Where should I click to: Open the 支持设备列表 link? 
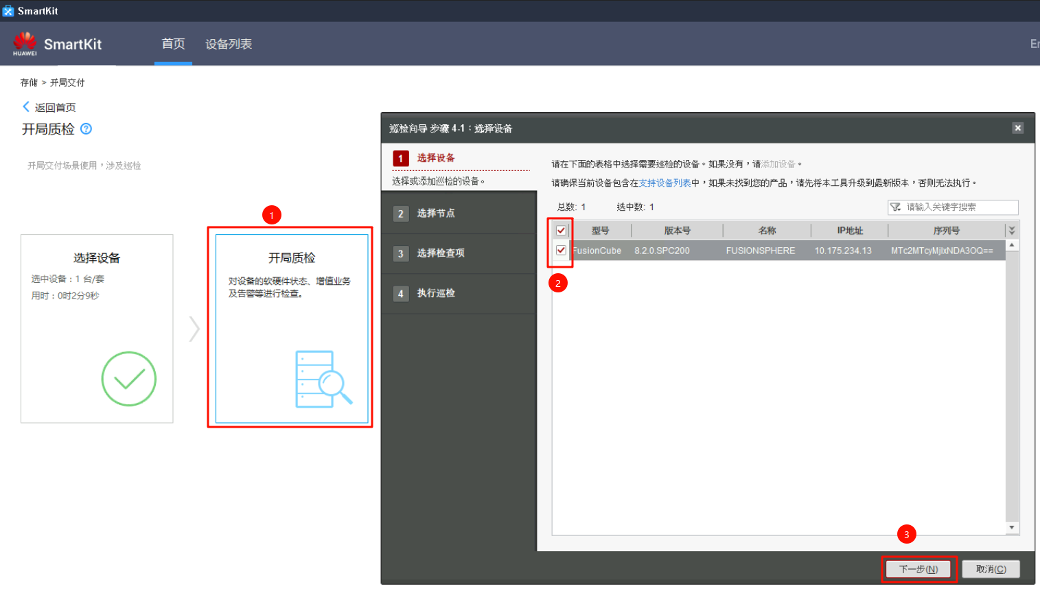pos(665,183)
